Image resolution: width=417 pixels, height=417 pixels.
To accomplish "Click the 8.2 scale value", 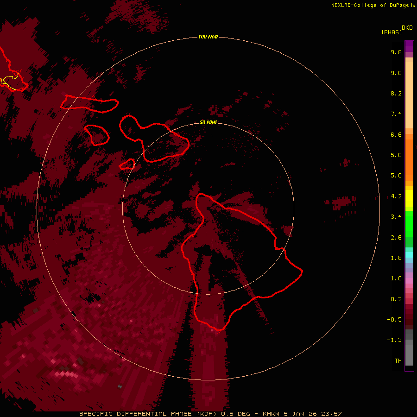I will click(x=396, y=93).
